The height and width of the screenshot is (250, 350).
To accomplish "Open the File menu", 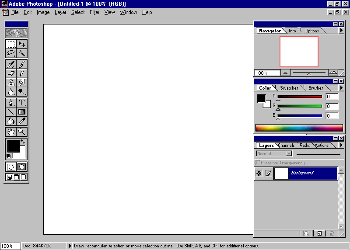I will (x=15, y=12).
